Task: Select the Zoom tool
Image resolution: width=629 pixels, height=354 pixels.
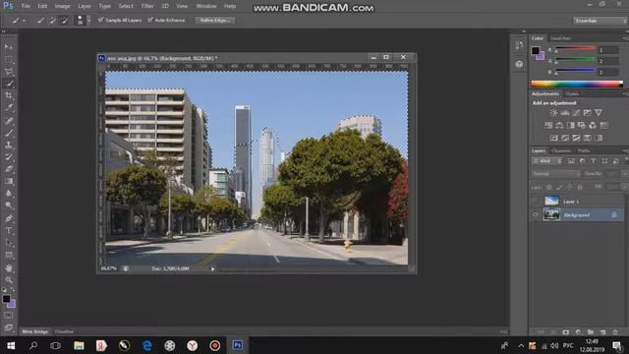Action: click(x=9, y=279)
